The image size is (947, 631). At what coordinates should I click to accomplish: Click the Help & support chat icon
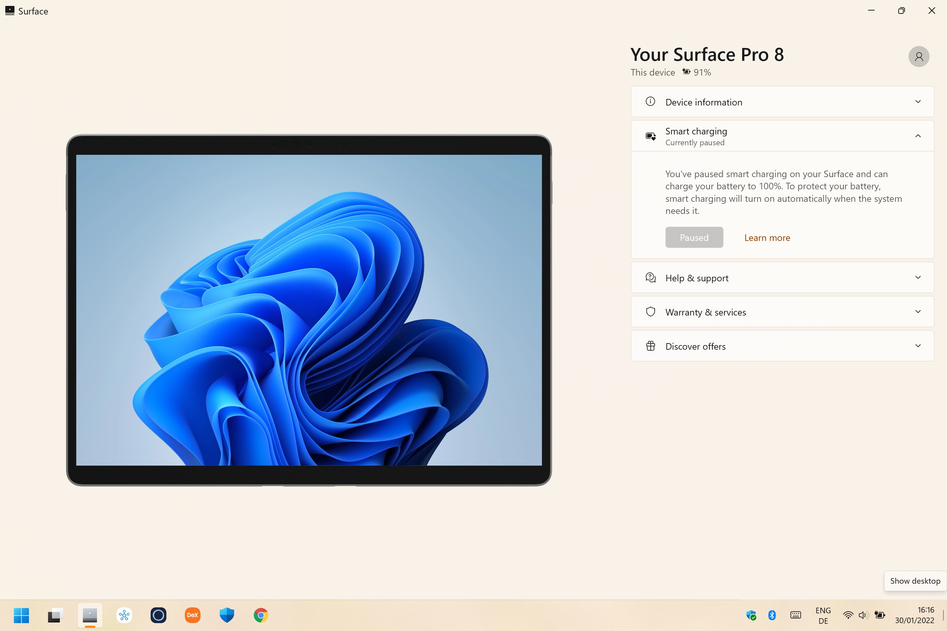[x=650, y=278]
